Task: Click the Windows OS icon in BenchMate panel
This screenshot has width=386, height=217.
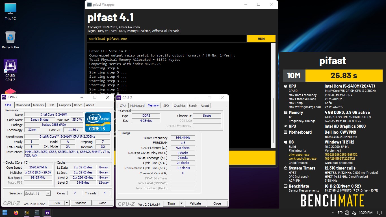Action: (x=285, y=142)
